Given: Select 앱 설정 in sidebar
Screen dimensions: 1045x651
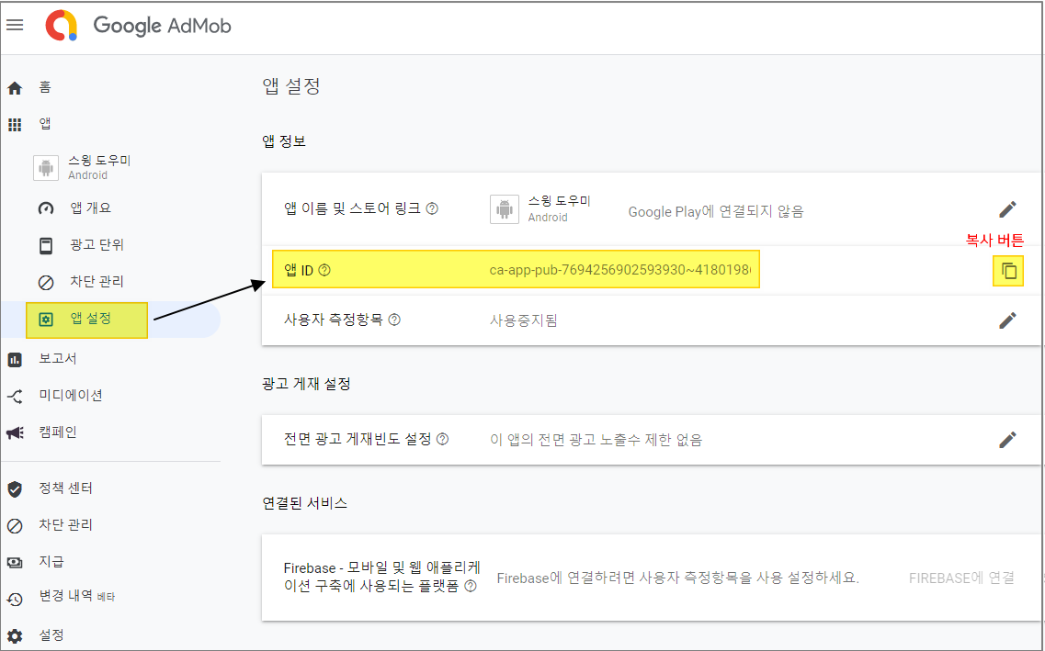Looking at the screenshot, I should [90, 320].
